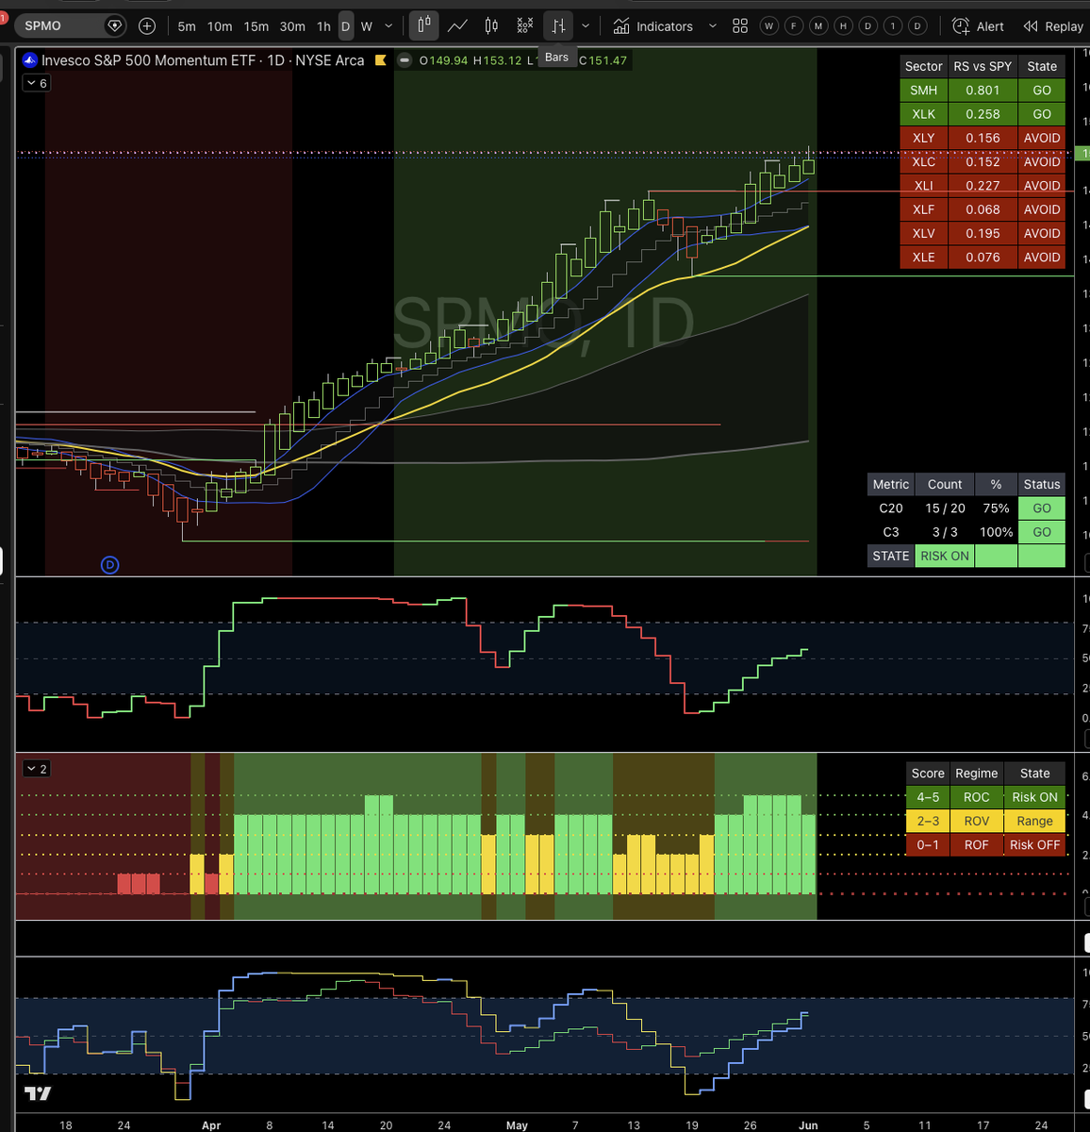Image resolution: width=1090 pixels, height=1132 pixels.
Task: Toggle the market status round icon in legend
Action: pos(405,60)
